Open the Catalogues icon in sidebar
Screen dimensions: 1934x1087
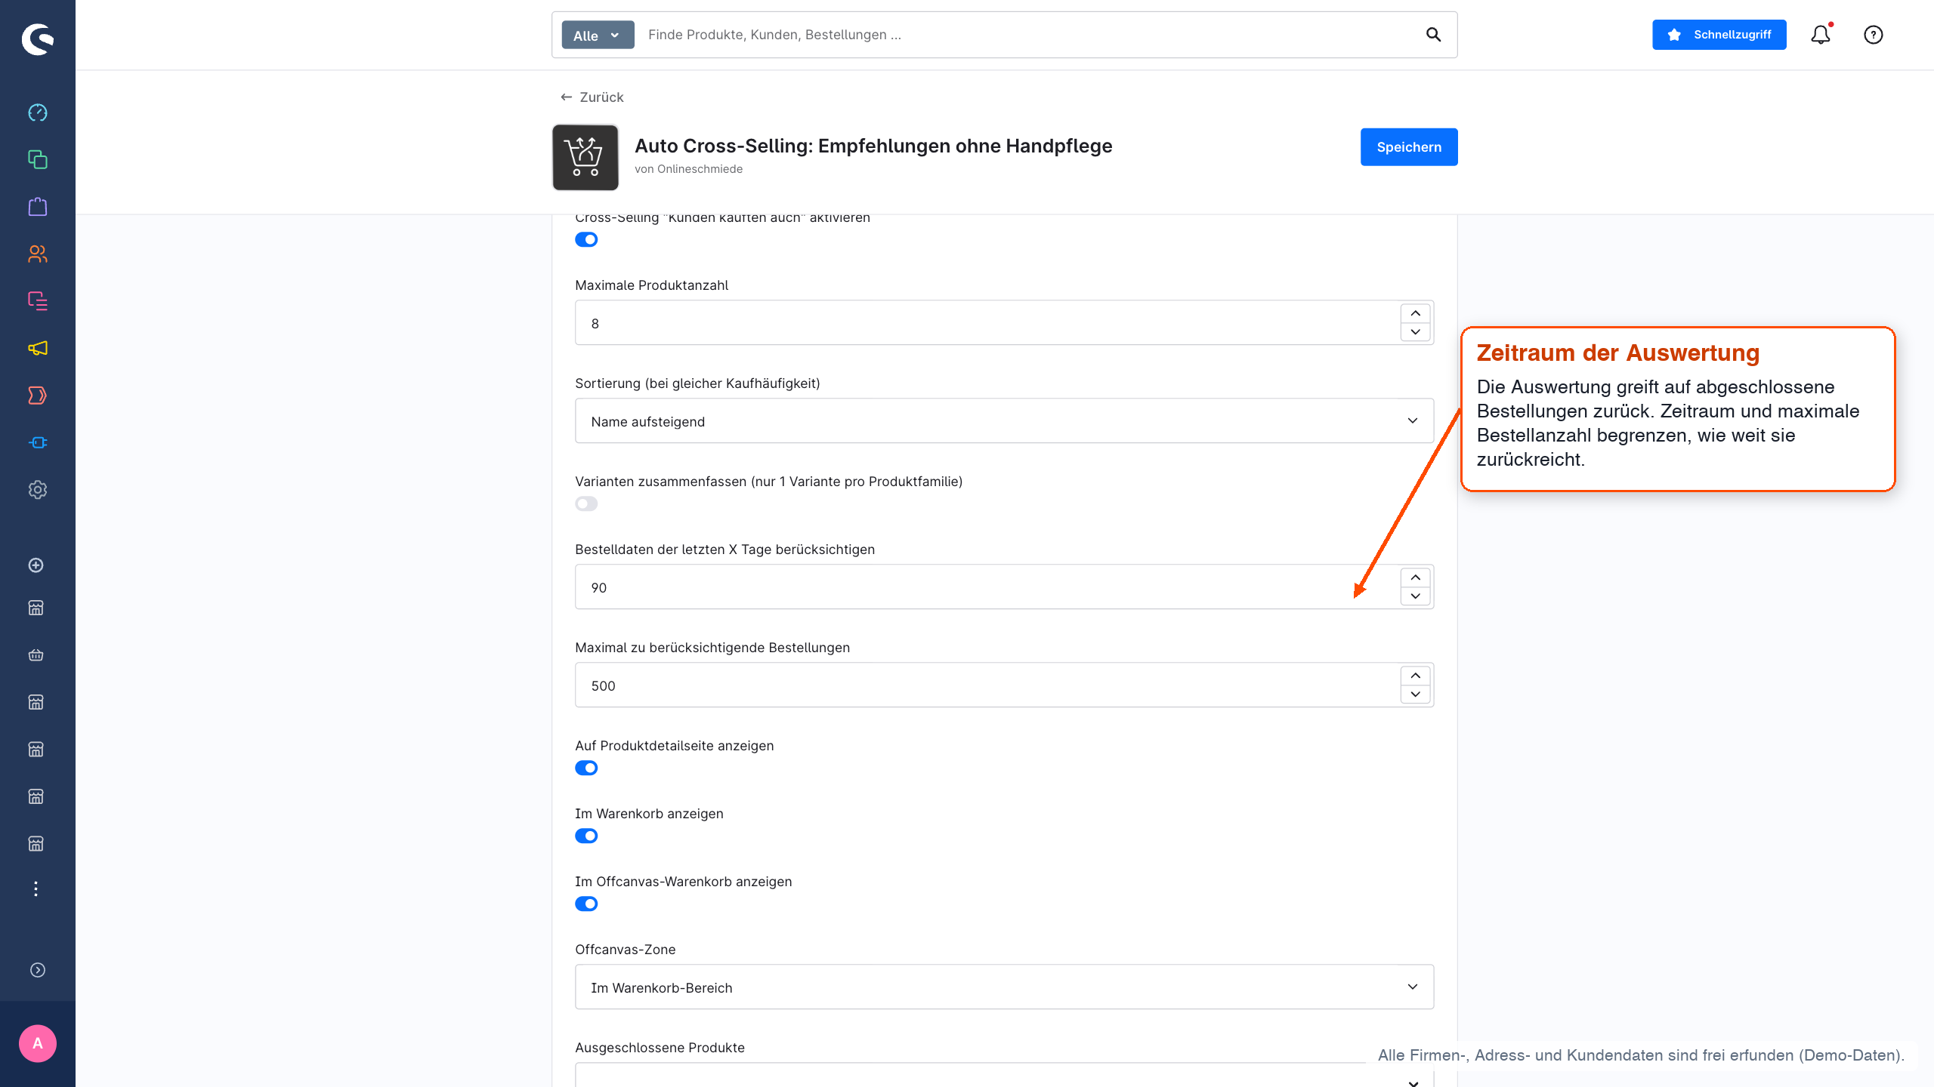coord(38,159)
